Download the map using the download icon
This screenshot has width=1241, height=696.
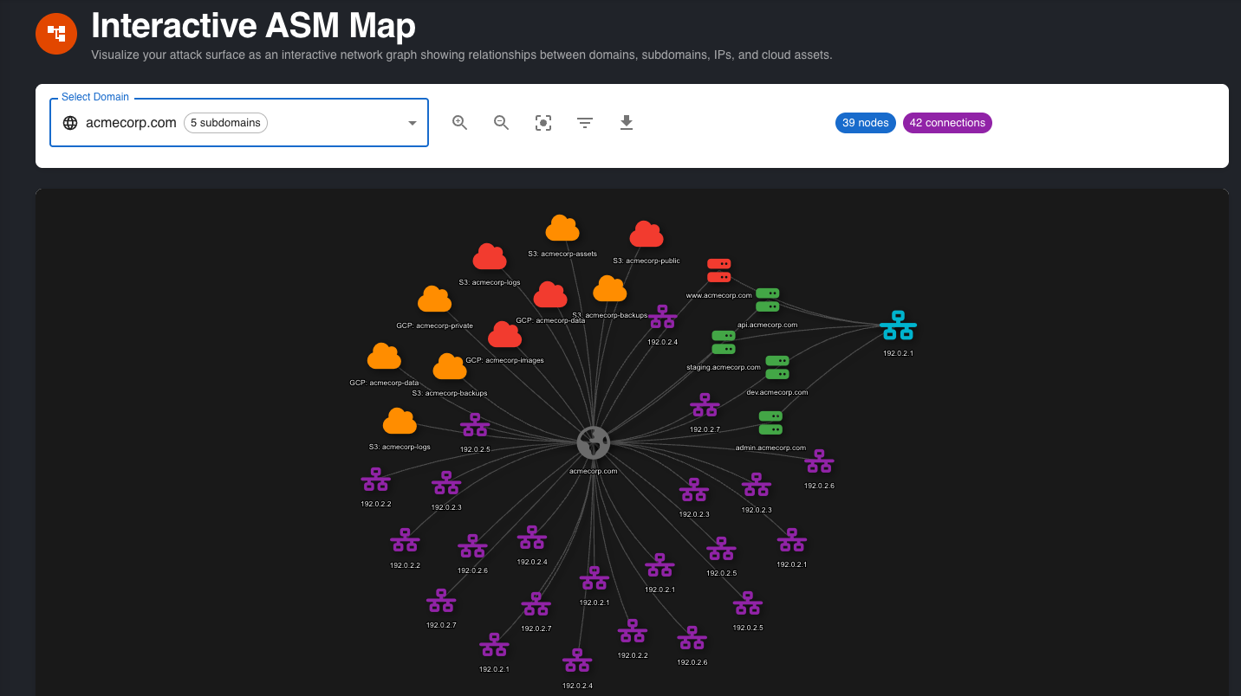tap(627, 123)
